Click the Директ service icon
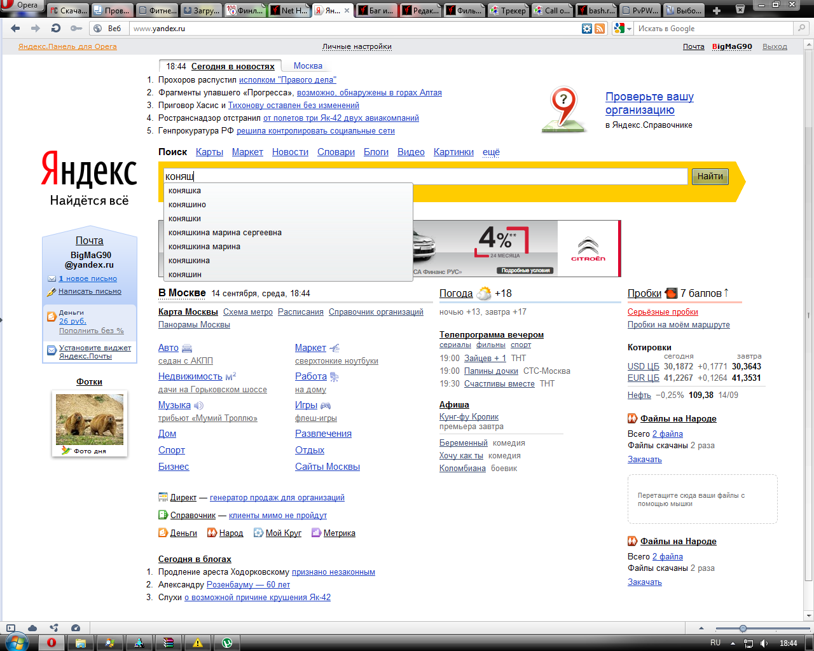The image size is (814, 651). 163,497
